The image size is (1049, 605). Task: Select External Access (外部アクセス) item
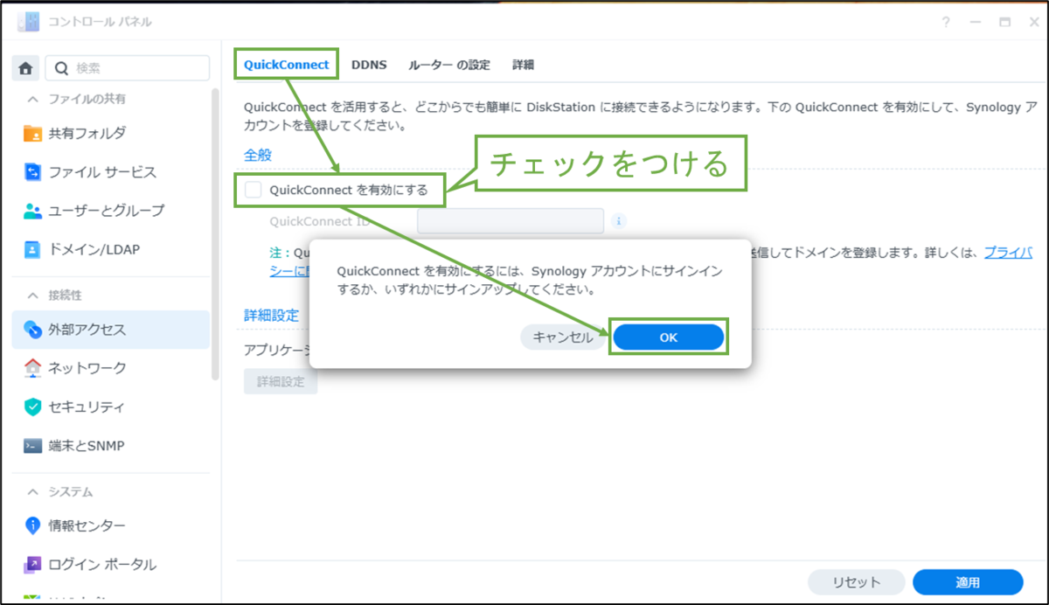coord(111,330)
